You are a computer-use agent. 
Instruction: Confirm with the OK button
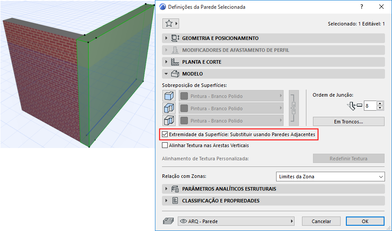click(365, 221)
